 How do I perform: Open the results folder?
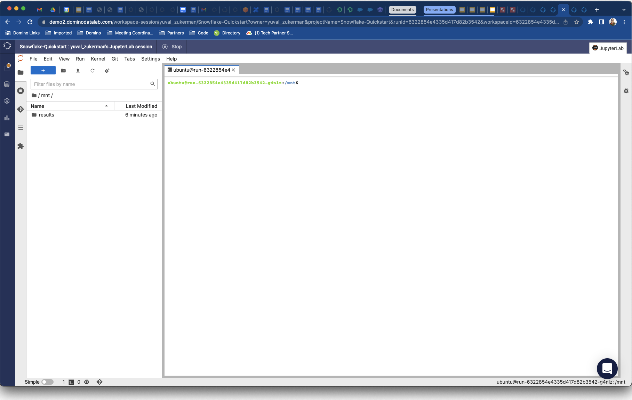(x=46, y=115)
